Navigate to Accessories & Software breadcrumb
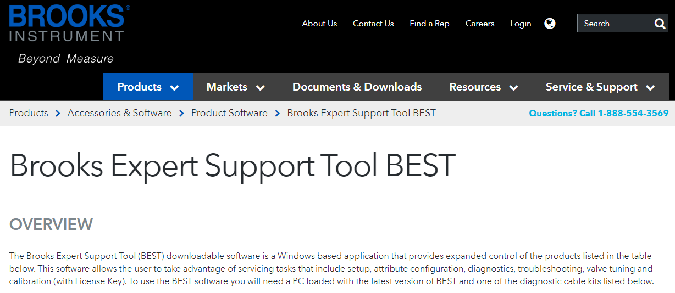 pyautogui.click(x=119, y=113)
